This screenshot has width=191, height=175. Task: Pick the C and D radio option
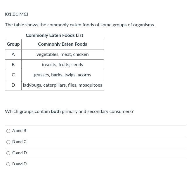tap(8, 153)
